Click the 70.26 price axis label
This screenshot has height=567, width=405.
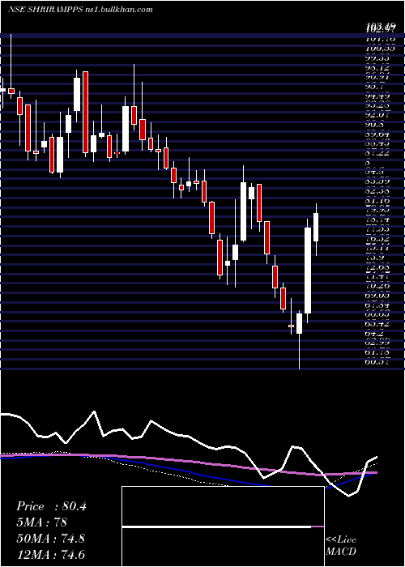coord(379,286)
